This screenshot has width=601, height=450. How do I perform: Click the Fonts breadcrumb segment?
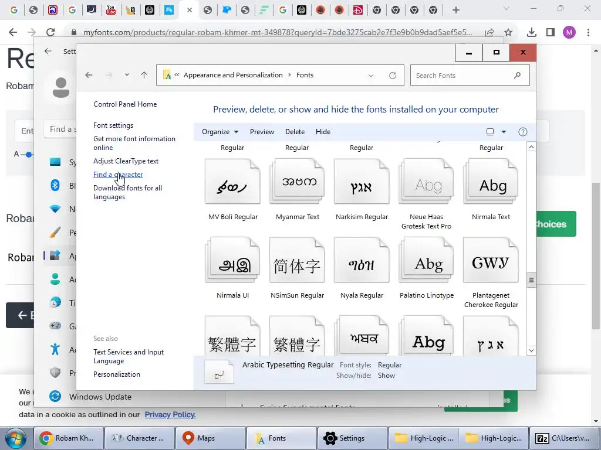(x=305, y=75)
